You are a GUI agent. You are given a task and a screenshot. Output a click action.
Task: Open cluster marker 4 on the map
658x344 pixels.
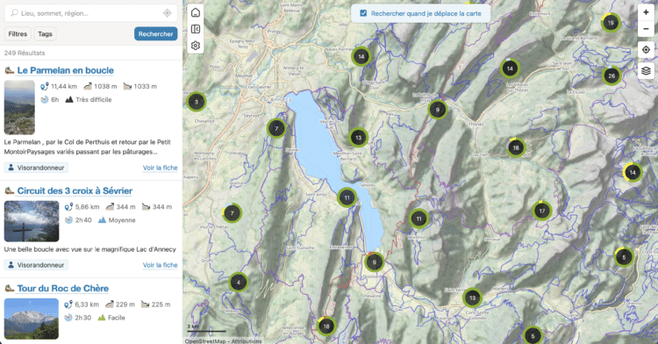(239, 283)
